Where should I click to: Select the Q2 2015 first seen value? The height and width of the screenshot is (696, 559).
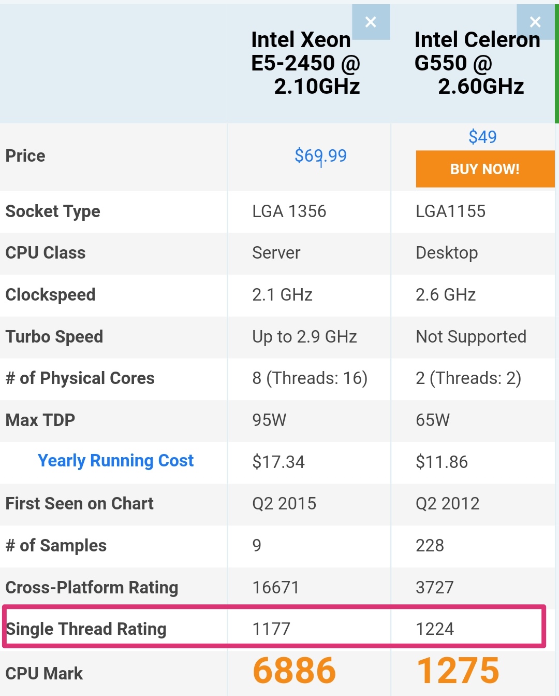(x=284, y=504)
